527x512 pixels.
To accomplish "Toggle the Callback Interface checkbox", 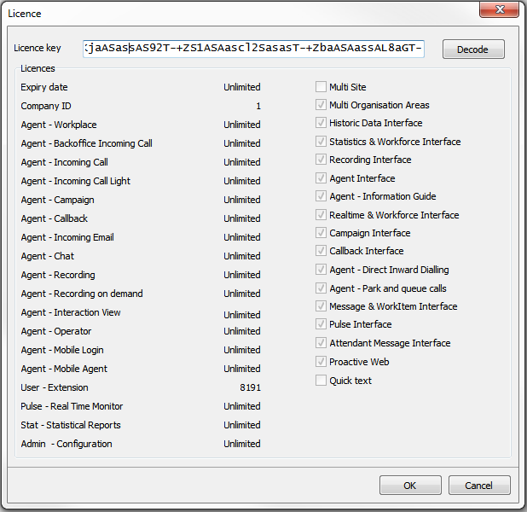I will tap(321, 251).
